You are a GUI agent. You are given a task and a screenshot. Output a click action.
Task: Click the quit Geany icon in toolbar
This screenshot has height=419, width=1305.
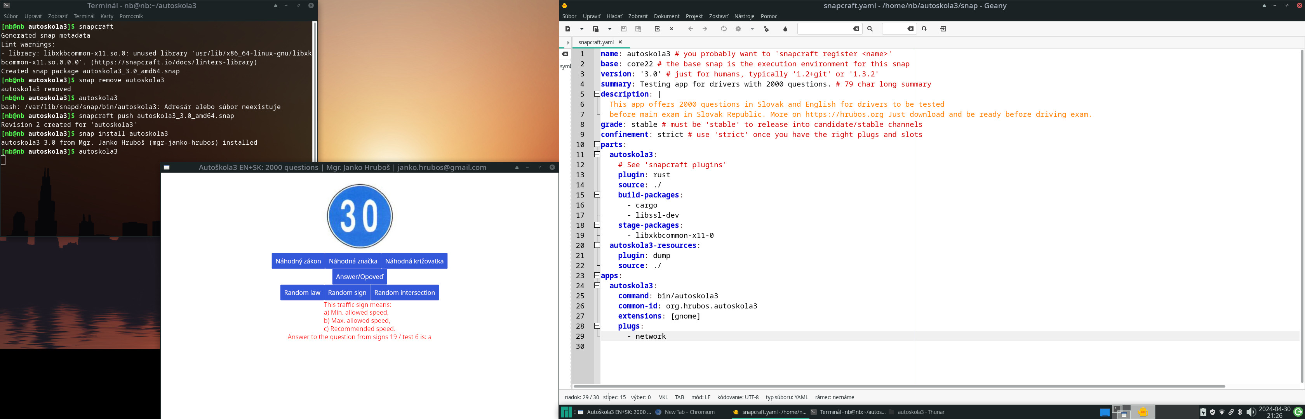tap(943, 29)
